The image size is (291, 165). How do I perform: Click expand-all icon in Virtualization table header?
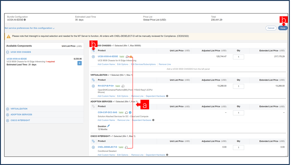(x=93, y=80)
